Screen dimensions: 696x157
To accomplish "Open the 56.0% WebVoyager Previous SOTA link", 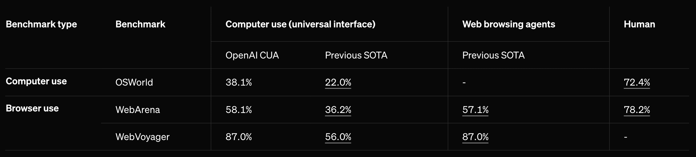I will coord(338,137).
